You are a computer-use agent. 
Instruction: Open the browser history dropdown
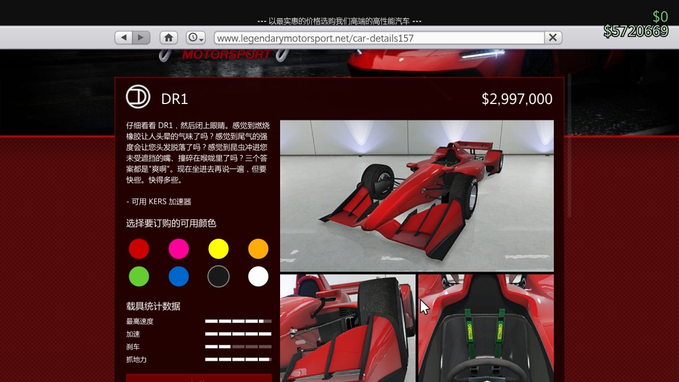[x=196, y=38]
